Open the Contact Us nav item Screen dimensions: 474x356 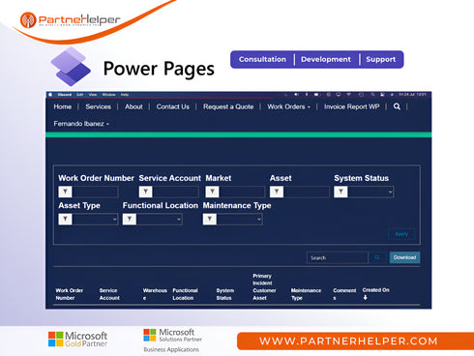coord(173,106)
